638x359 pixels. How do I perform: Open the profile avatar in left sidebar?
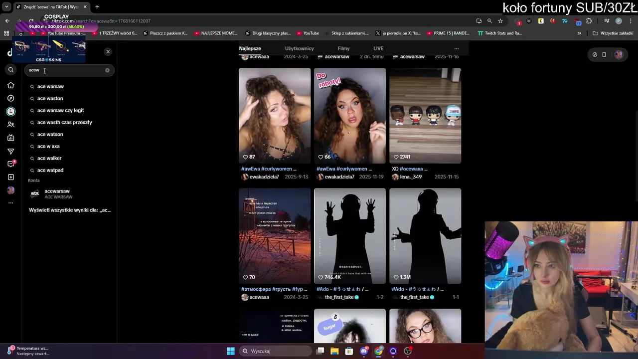[x=10, y=190]
